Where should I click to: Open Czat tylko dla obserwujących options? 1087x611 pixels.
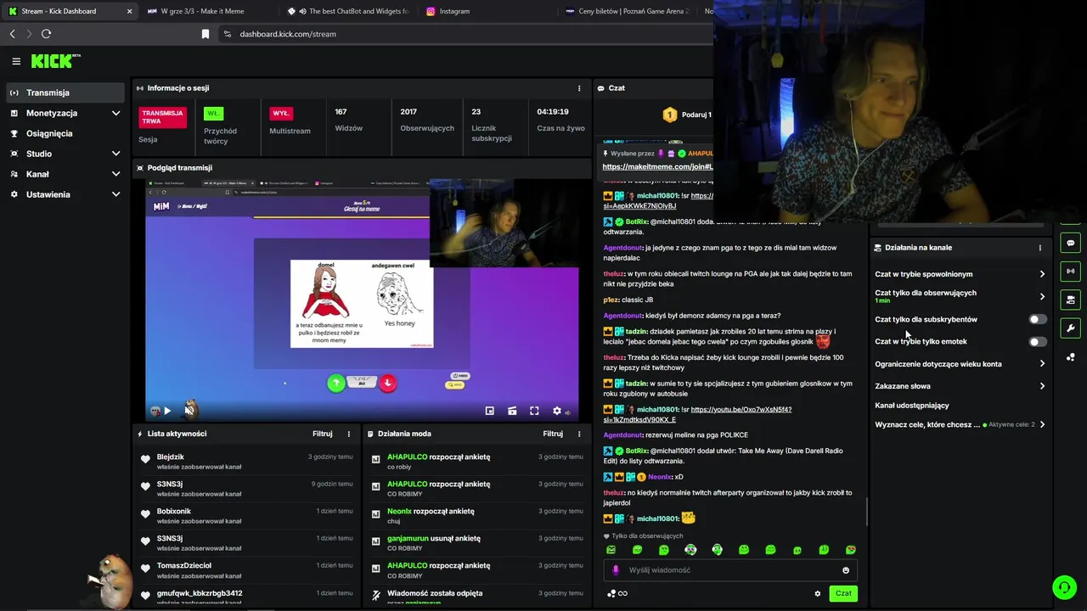[x=960, y=296]
